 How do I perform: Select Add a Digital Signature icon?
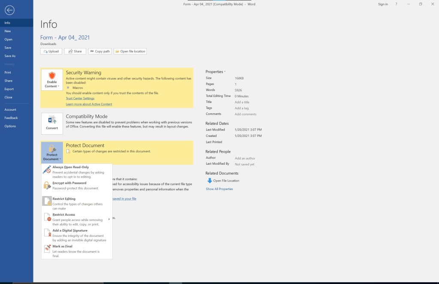click(x=47, y=233)
